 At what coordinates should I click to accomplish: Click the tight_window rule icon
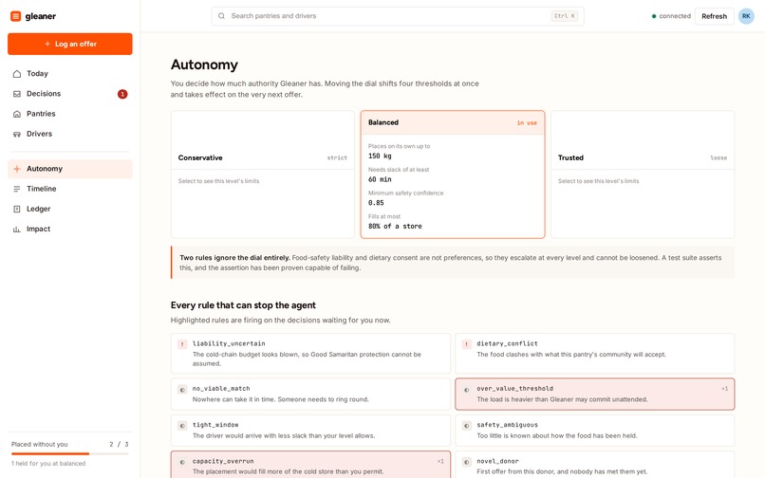pyautogui.click(x=182, y=426)
